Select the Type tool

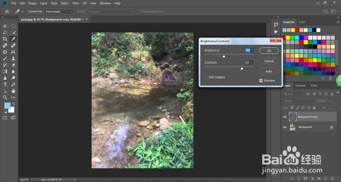(x=5, y=85)
